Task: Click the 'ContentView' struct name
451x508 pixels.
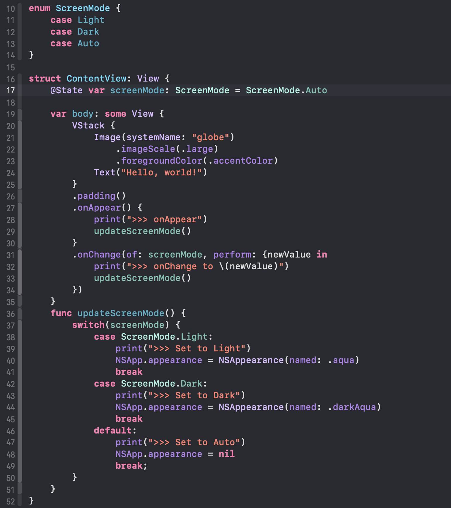Action: (x=97, y=79)
